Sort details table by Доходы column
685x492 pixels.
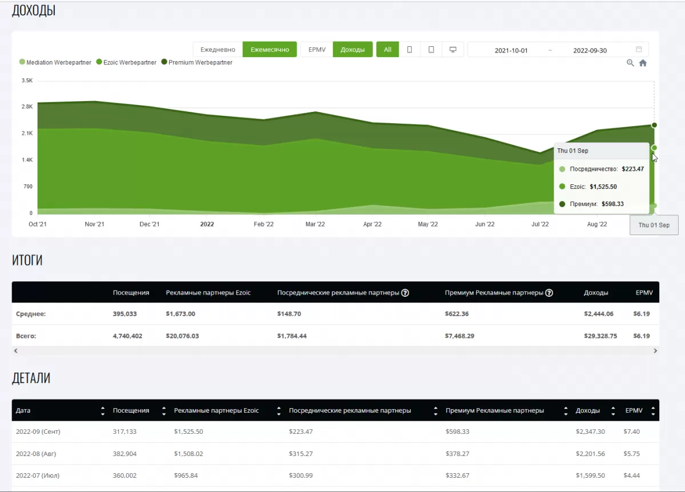pos(613,411)
